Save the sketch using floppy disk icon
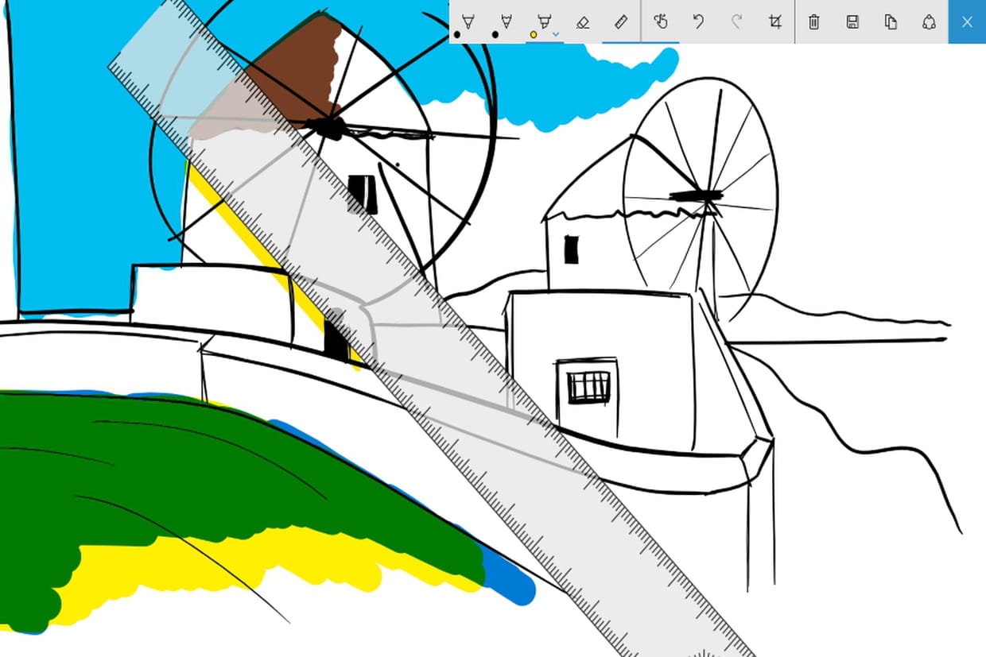 click(852, 22)
